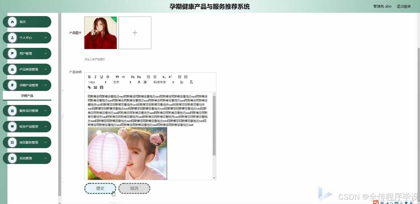Open the 文本 paragraph style dropdown
Screen dimensions: 420x204
click(122, 82)
